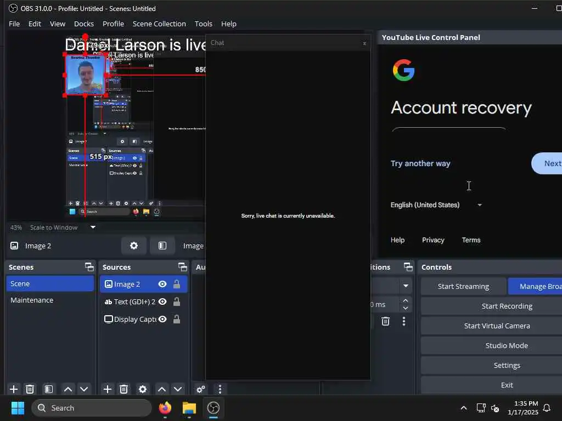Move scene up
Viewport: 562px width, 421px height.
click(x=68, y=389)
